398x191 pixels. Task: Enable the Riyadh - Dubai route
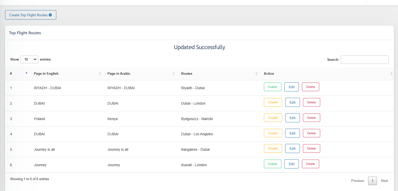(273, 87)
